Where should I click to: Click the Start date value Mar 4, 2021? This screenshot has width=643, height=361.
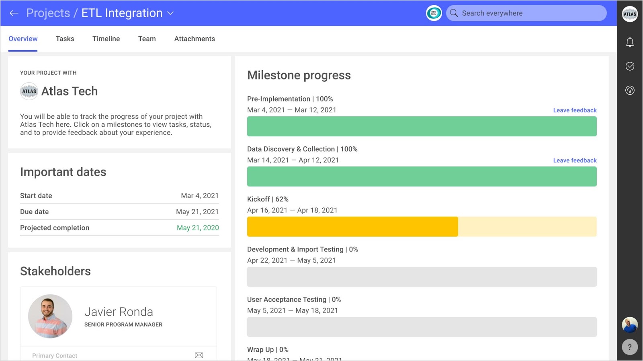pyautogui.click(x=200, y=196)
